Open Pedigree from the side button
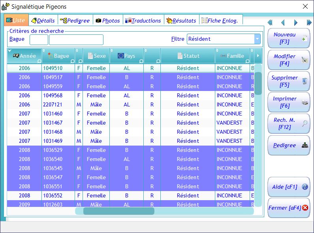314x233 pixels. coord(289,145)
